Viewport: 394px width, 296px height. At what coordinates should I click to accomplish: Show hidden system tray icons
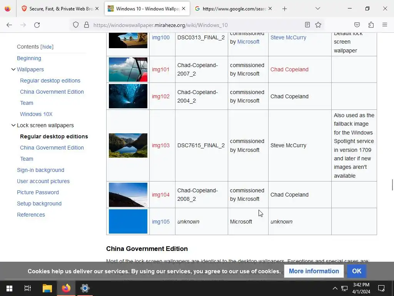click(335, 288)
